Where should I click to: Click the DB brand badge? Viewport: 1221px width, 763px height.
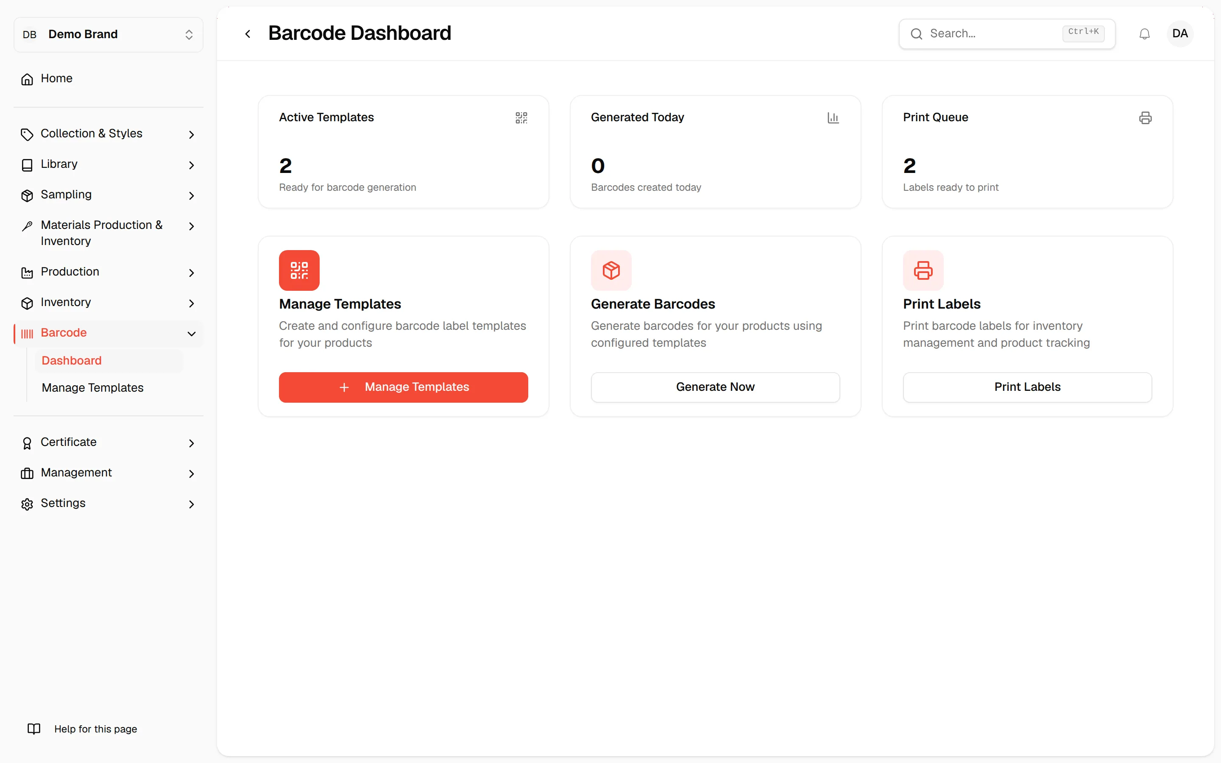click(x=30, y=34)
